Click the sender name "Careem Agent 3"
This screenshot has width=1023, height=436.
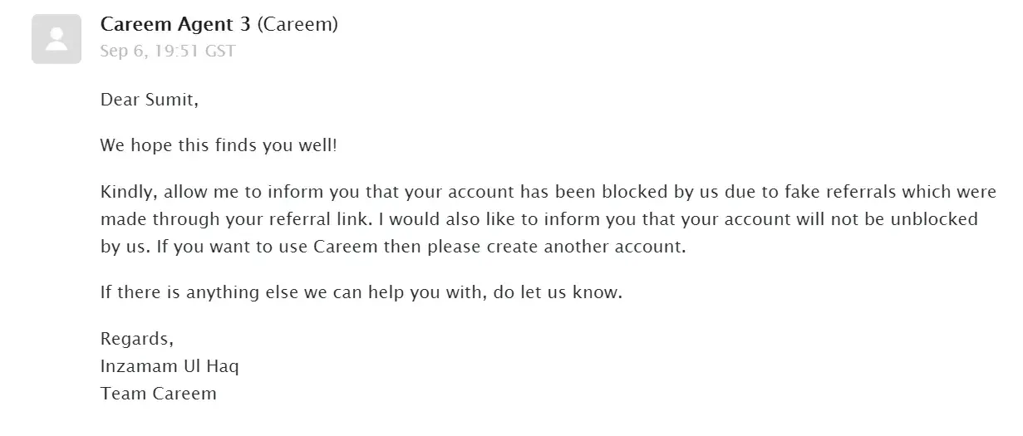[175, 25]
